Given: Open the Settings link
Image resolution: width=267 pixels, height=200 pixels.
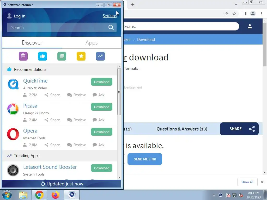Looking at the screenshot, I should tap(110, 16).
